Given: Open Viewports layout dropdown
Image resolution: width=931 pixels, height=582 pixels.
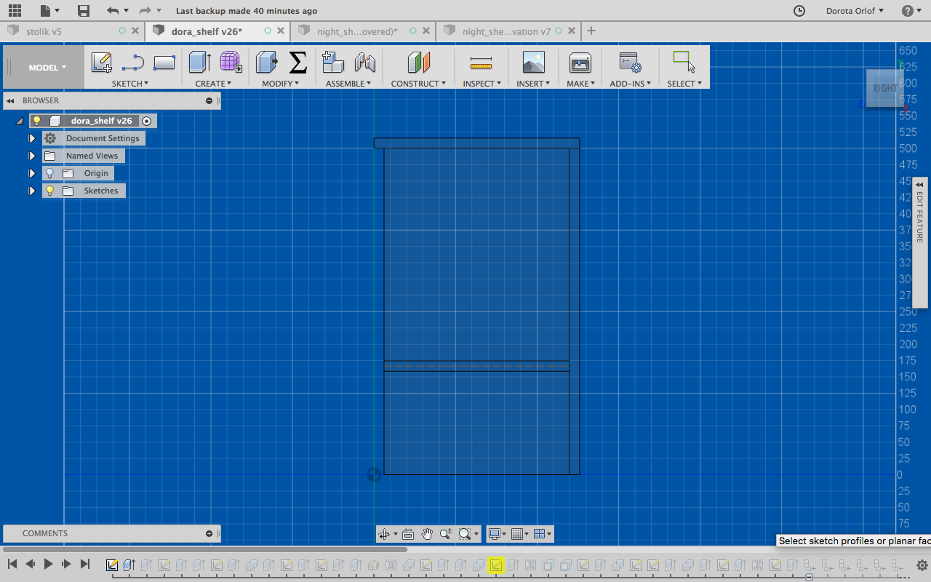Looking at the screenshot, I should click(x=542, y=534).
